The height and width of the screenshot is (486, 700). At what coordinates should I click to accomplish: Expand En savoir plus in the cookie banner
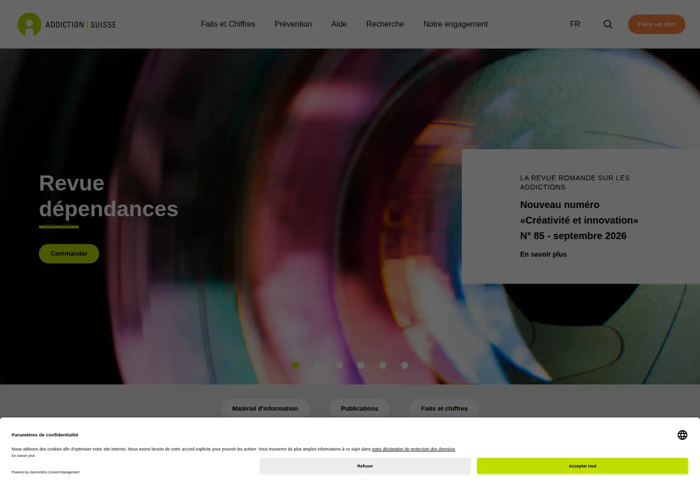23,456
